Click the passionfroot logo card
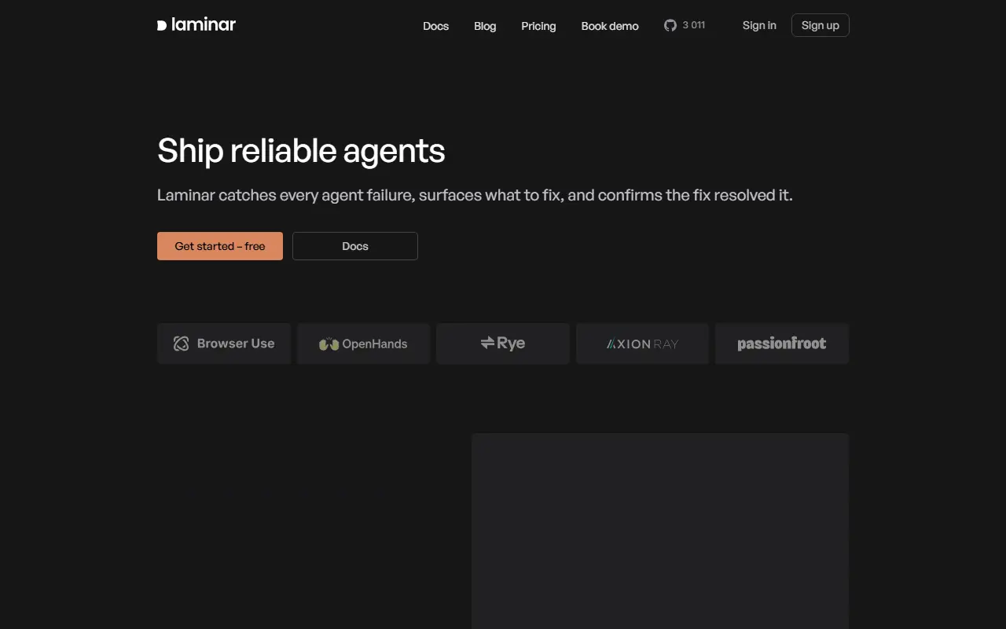Image resolution: width=1006 pixels, height=629 pixels. [x=782, y=344]
